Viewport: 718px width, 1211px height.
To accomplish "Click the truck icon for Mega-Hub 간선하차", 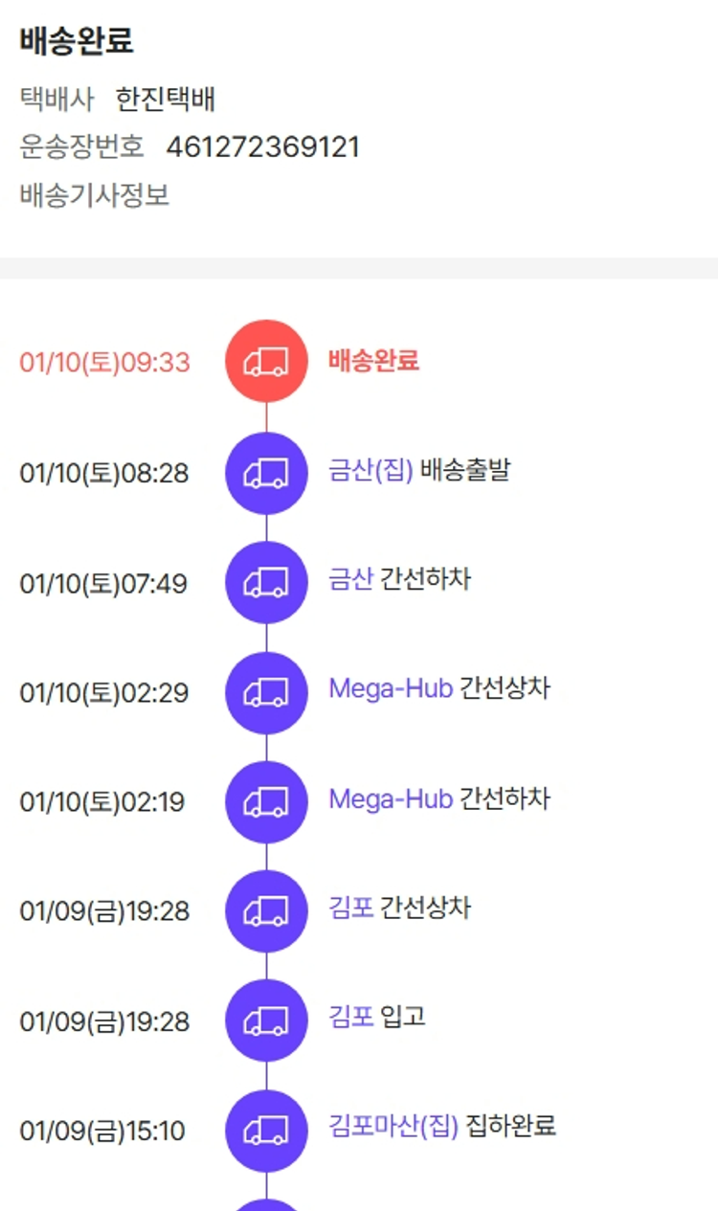I will pyautogui.click(x=266, y=802).
